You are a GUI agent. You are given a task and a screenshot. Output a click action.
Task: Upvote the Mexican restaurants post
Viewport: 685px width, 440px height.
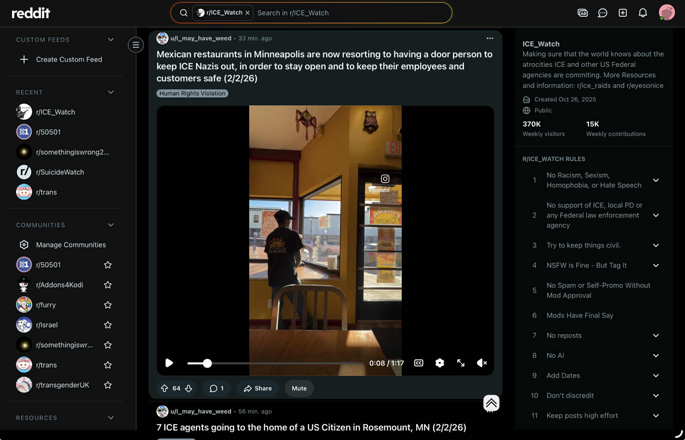click(164, 388)
